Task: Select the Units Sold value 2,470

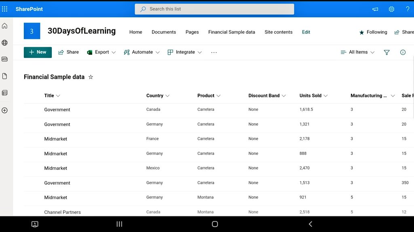Action: tap(304, 168)
